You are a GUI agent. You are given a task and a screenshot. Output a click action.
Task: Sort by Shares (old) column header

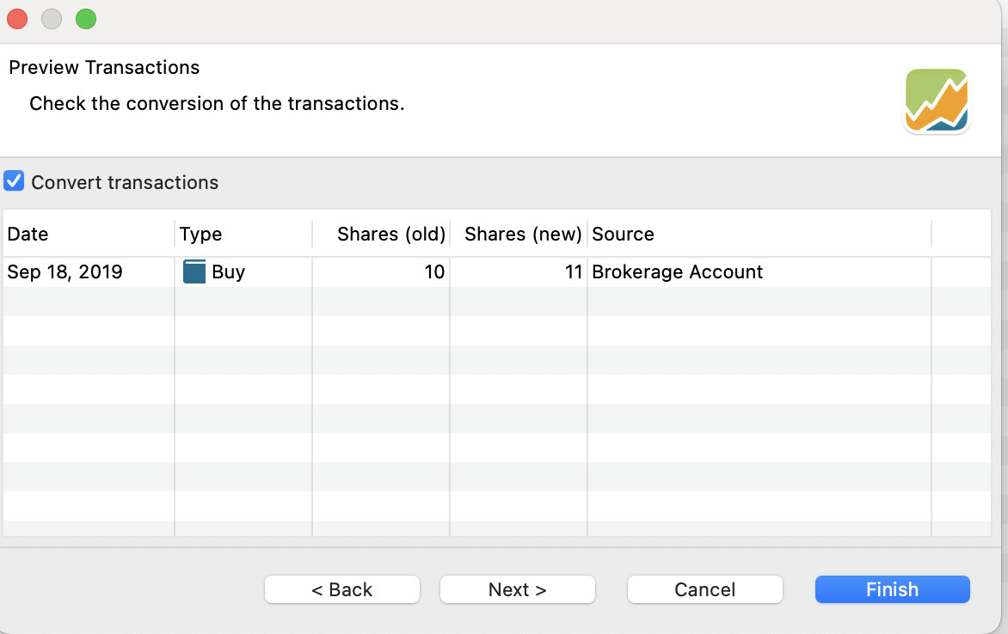tap(390, 234)
